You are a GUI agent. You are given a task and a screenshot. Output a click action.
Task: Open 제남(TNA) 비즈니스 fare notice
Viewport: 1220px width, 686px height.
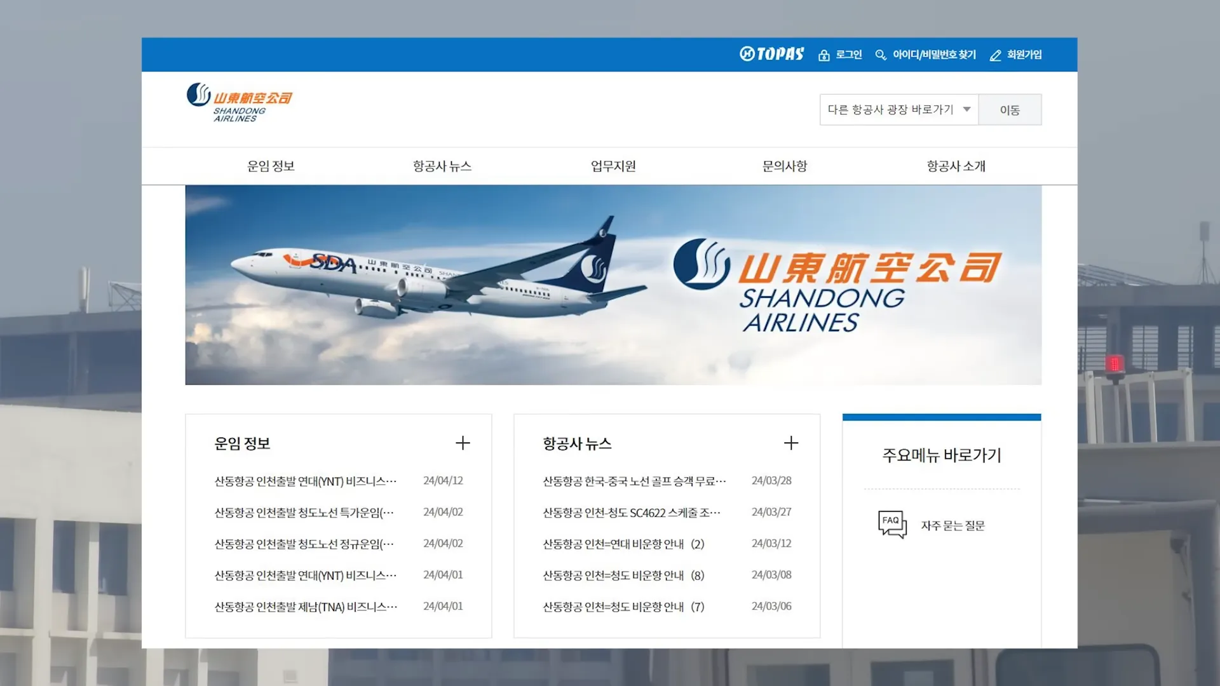306,607
